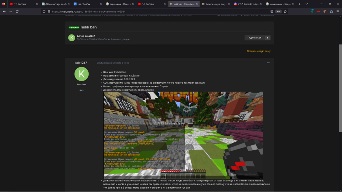The height and width of the screenshot is (192, 342).
Task: Expand the list all tabs dropdown
Action: click(x=307, y=4)
